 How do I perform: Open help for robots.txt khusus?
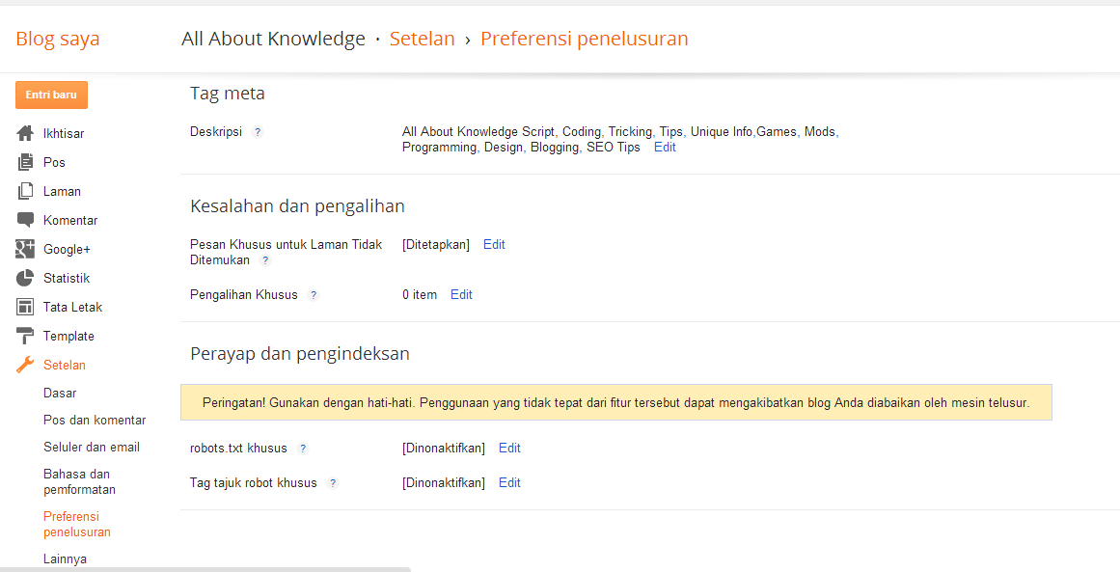(303, 448)
